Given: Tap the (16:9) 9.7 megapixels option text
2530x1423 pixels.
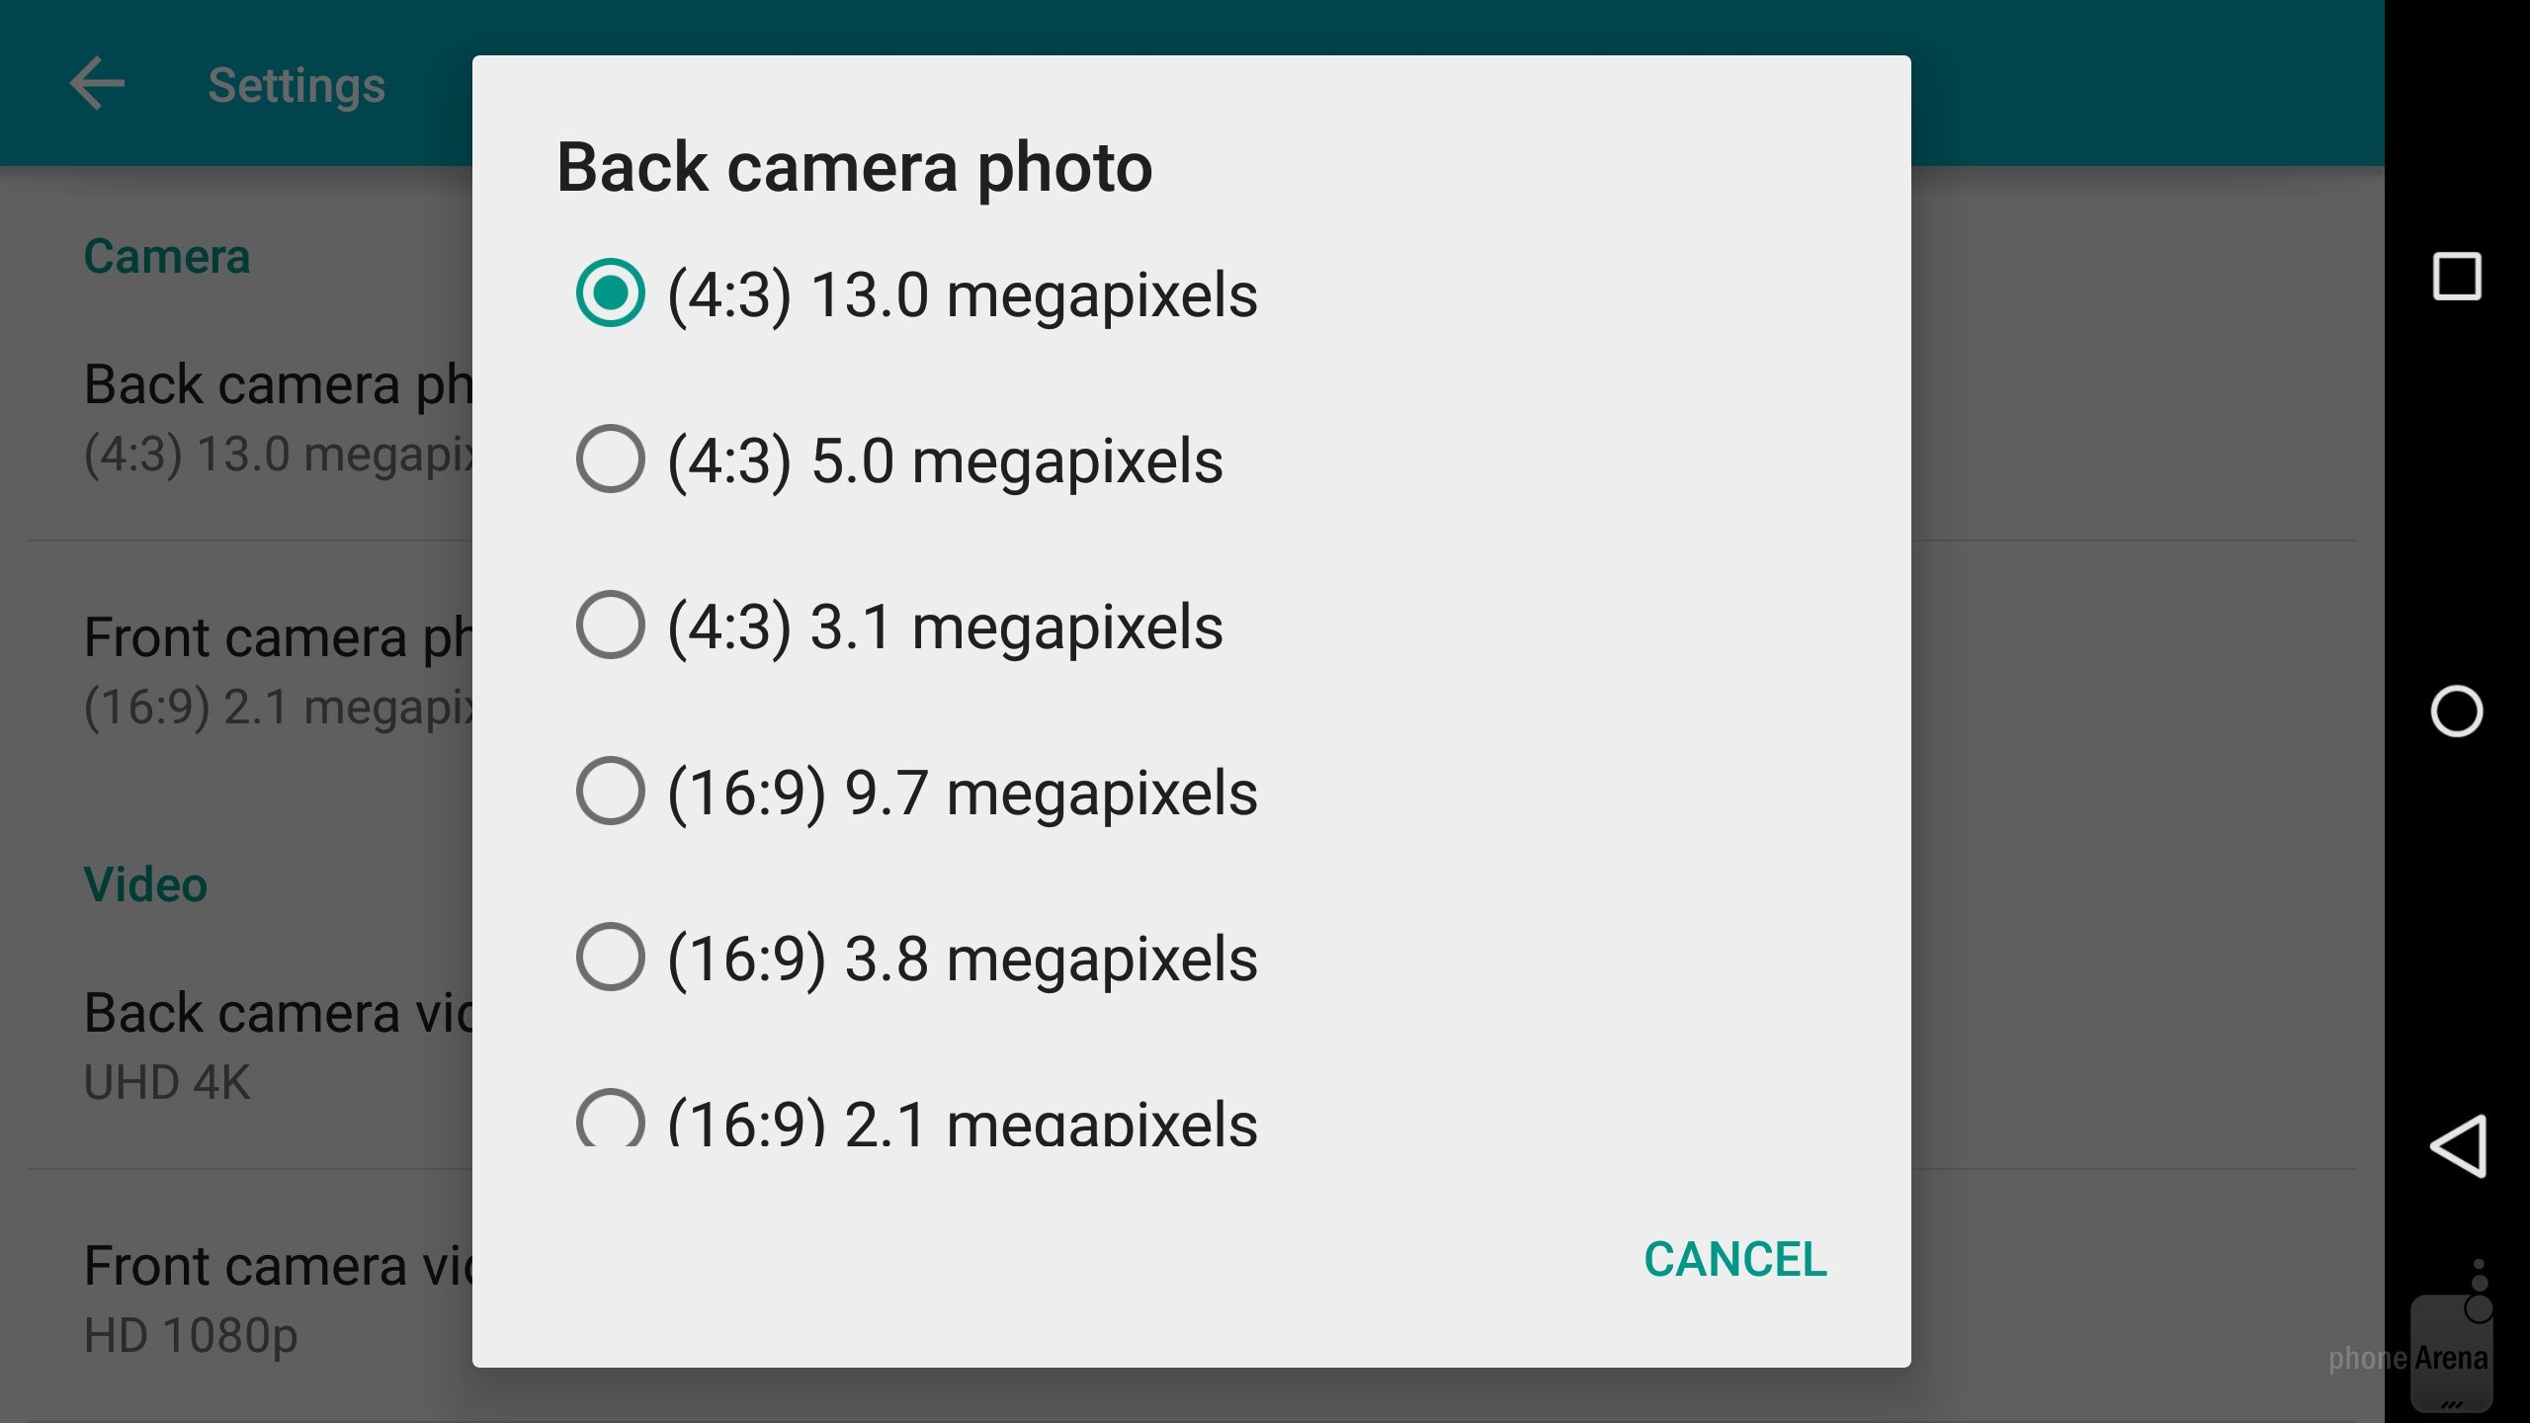Looking at the screenshot, I should point(962,794).
